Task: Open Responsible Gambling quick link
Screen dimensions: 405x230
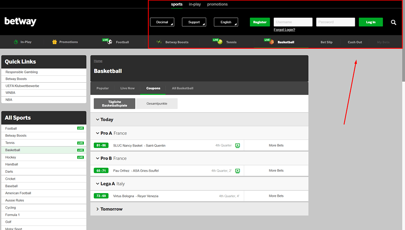Action: (44, 72)
